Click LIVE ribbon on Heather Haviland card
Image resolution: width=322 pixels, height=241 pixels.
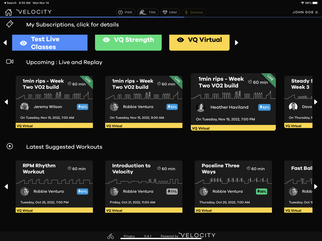270,79
